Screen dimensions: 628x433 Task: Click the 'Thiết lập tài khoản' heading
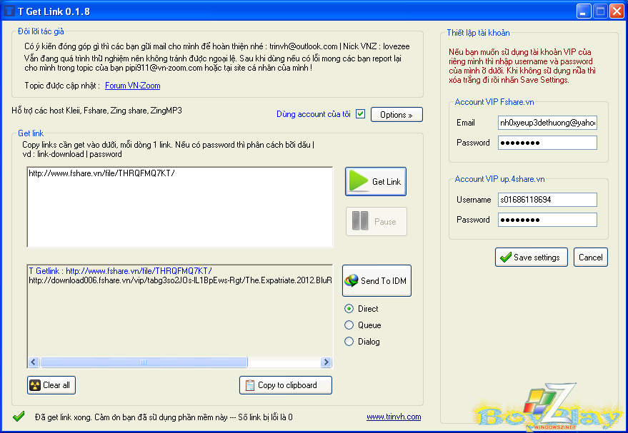[478, 33]
